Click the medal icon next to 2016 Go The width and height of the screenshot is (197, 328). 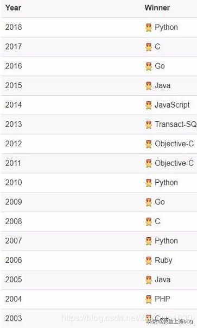tap(149, 66)
